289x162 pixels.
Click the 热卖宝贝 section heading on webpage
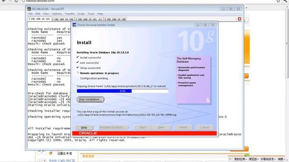coord(89,156)
